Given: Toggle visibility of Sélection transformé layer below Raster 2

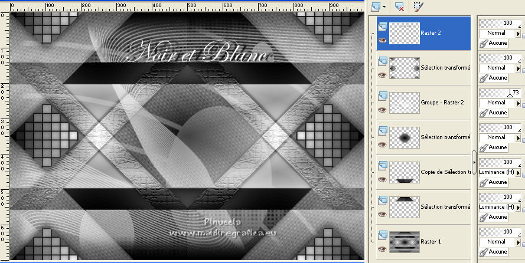Looking at the screenshot, I should (x=382, y=75).
